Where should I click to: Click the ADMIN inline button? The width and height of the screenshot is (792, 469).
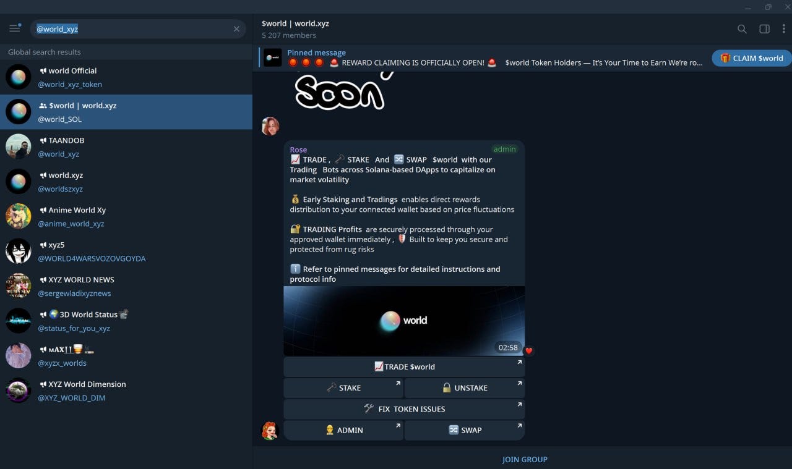[x=343, y=430]
